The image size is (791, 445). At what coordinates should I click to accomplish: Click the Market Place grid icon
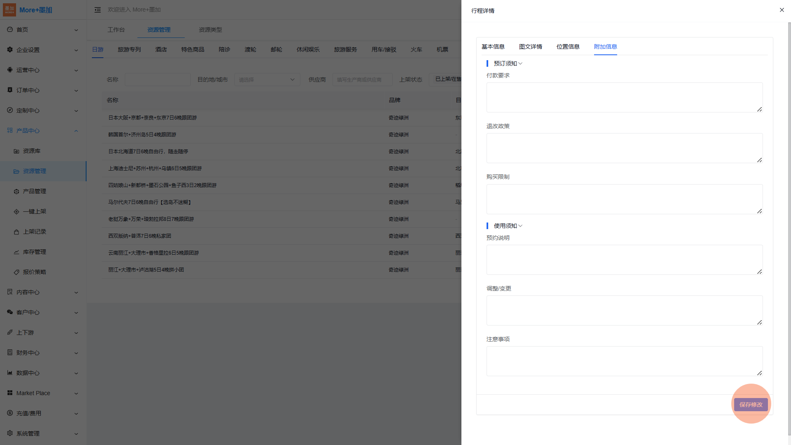[x=10, y=393]
